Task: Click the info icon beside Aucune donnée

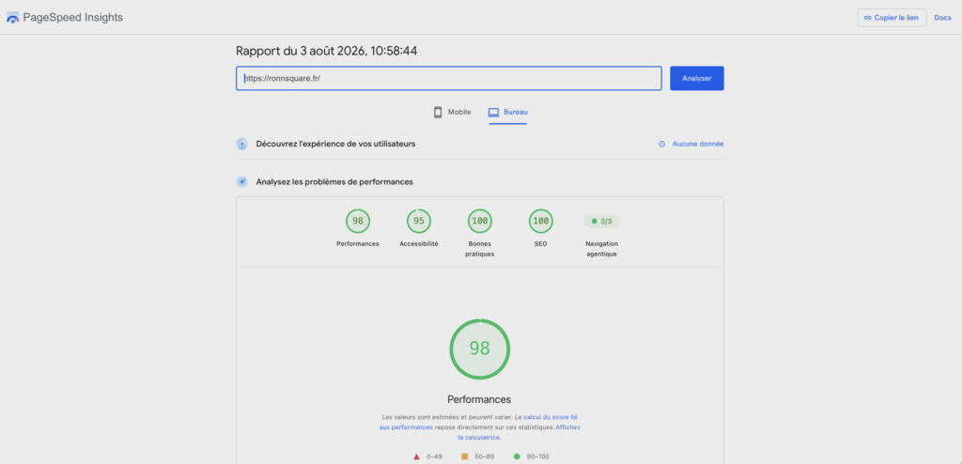Action: coord(661,145)
